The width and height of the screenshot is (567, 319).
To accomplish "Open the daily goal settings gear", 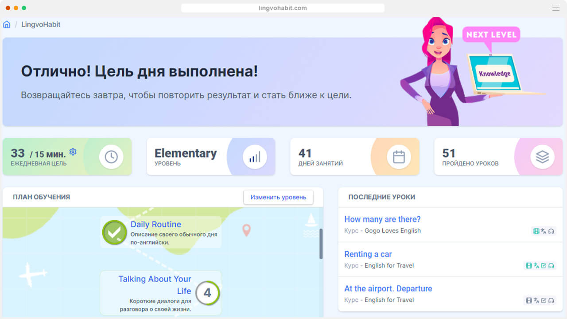I will pyautogui.click(x=73, y=152).
